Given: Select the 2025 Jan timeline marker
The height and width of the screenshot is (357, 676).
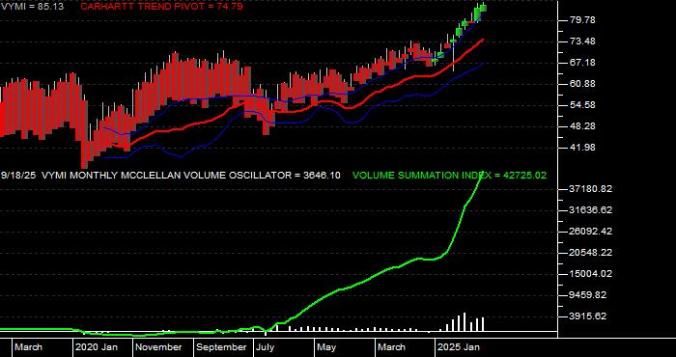Looking at the screenshot, I should pyautogui.click(x=459, y=347).
